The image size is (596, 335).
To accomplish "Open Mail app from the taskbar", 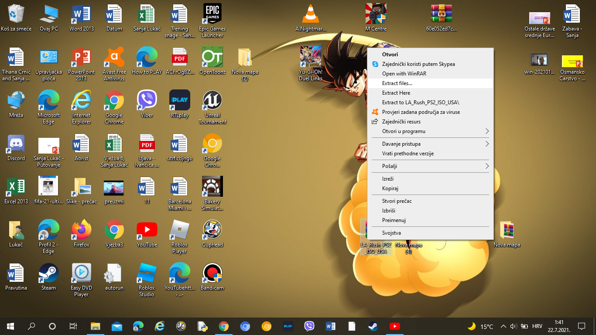I will (x=116, y=326).
